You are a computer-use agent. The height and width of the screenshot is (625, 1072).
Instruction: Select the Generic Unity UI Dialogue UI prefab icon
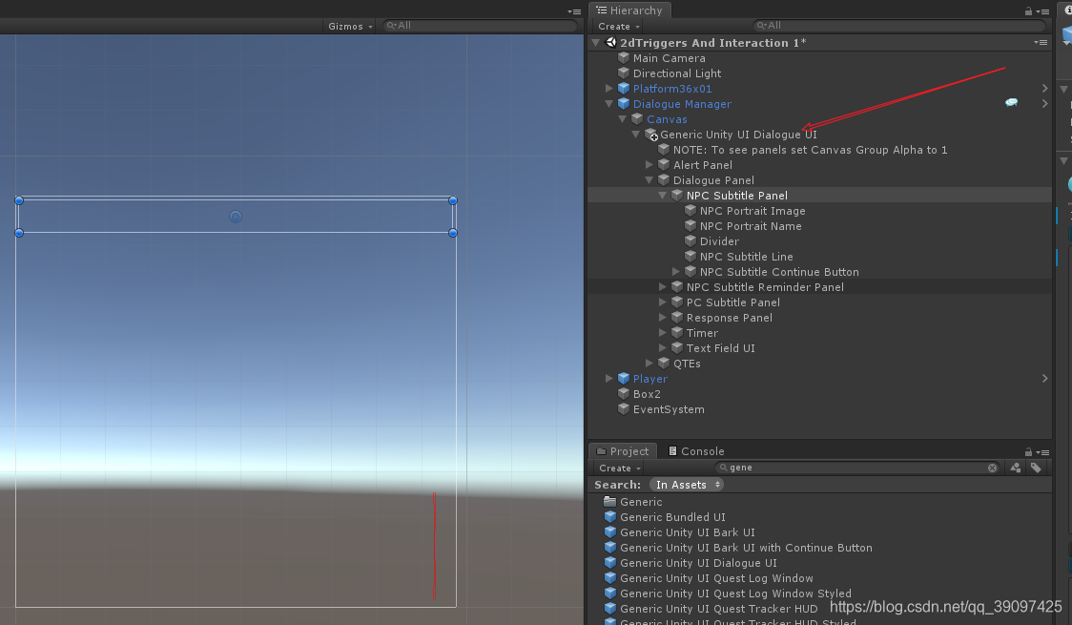pyautogui.click(x=651, y=135)
